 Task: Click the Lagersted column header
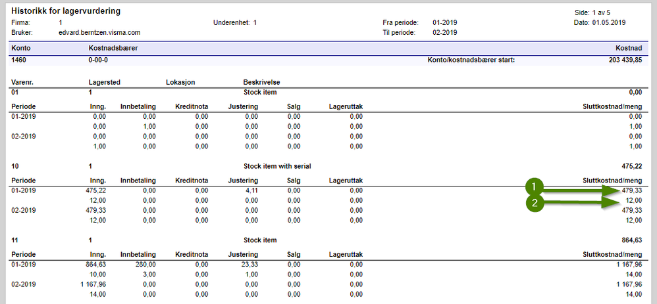coord(105,82)
